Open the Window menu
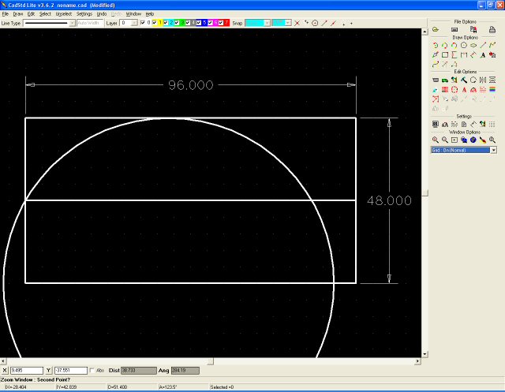505x392 pixels. point(133,14)
